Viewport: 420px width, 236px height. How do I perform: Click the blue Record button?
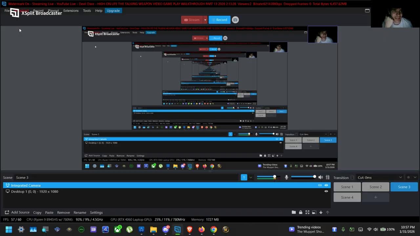point(220,20)
